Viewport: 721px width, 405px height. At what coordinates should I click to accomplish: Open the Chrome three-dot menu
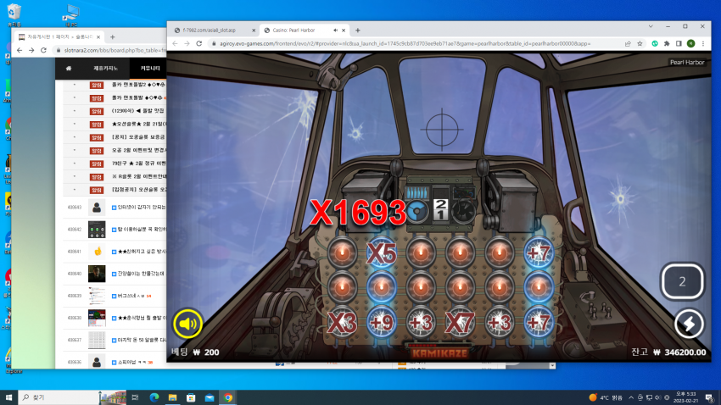click(703, 43)
